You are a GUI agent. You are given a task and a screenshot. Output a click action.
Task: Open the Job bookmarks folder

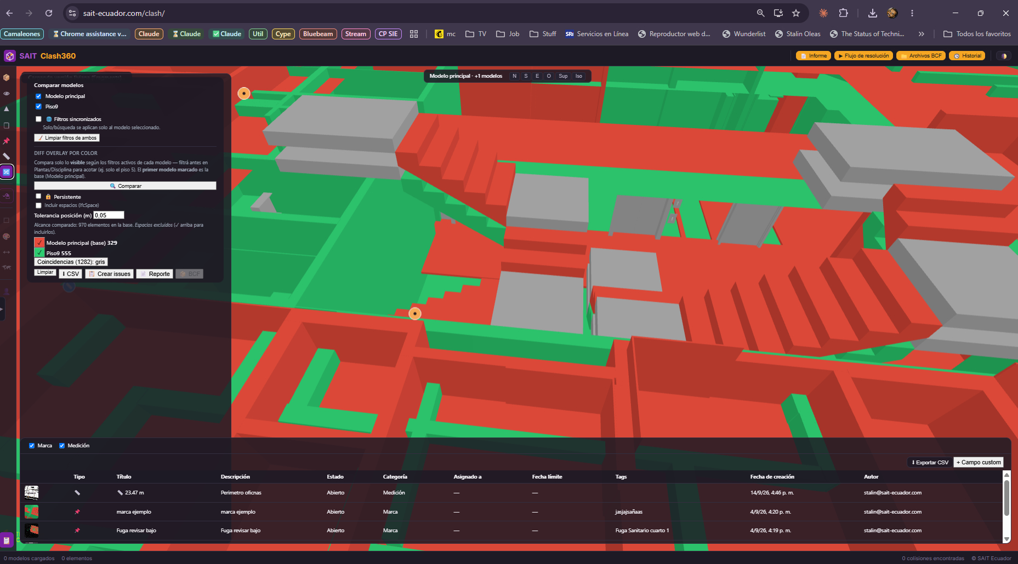tap(508, 34)
